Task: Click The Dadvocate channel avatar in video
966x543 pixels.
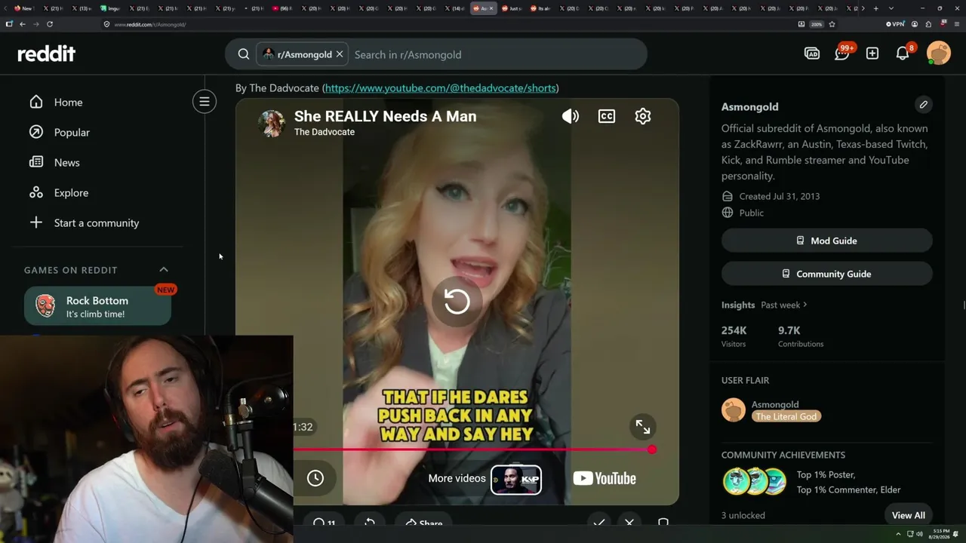Action: (x=271, y=122)
